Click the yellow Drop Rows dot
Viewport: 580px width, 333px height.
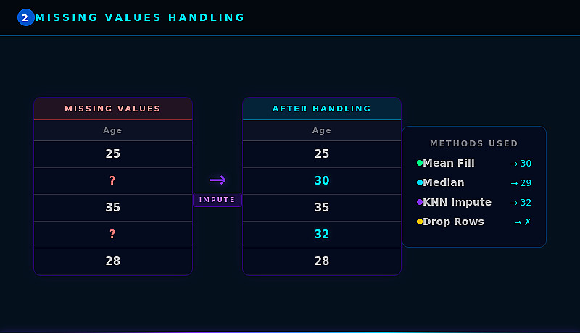(x=419, y=222)
